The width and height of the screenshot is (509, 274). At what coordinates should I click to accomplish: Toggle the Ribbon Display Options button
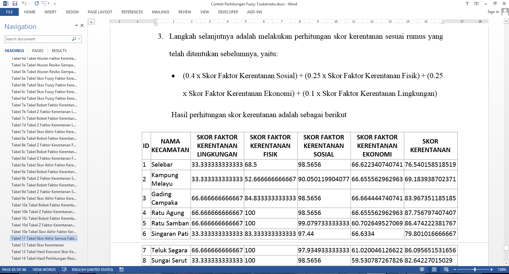[x=476, y=3]
